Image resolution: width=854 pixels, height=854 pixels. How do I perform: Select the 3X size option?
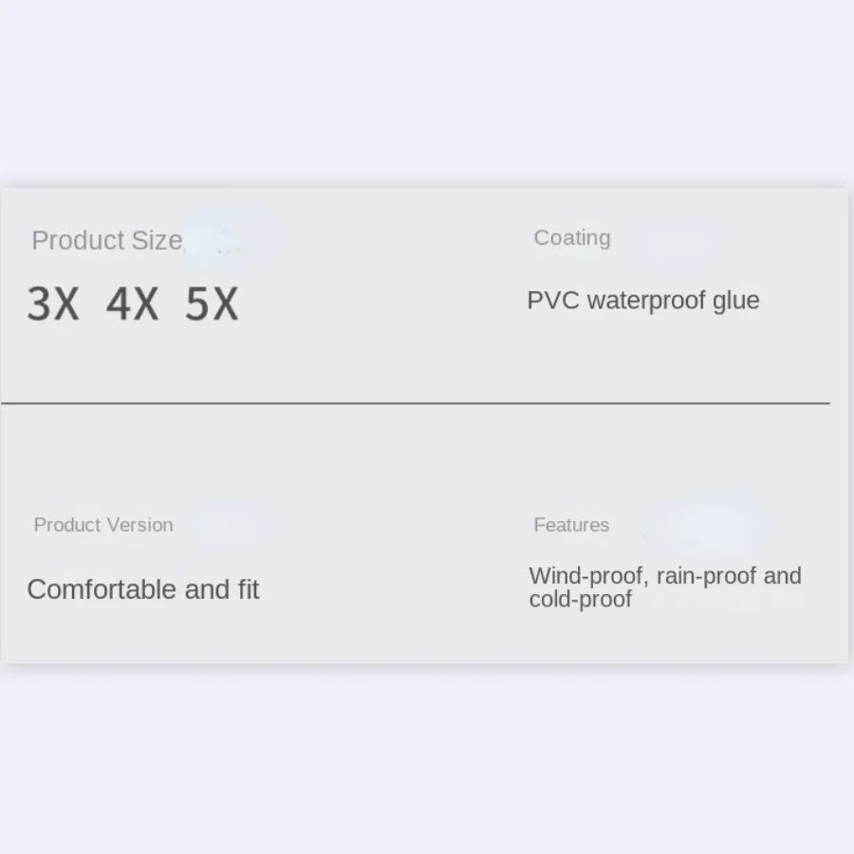click(52, 305)
